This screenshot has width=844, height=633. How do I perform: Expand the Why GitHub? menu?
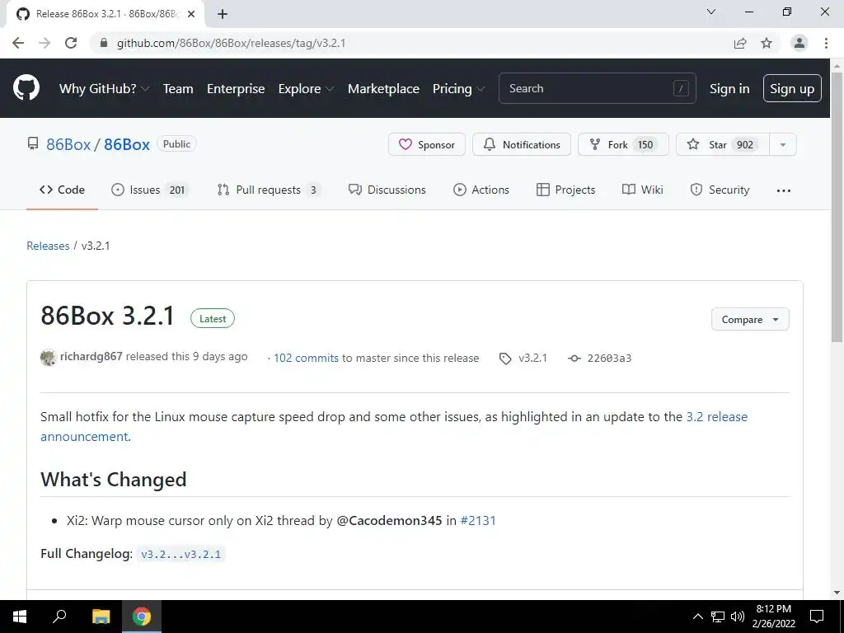pos(104,89)
